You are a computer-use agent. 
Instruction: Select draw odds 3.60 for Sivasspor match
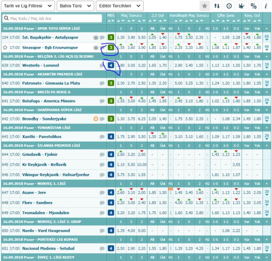(131, 48)
